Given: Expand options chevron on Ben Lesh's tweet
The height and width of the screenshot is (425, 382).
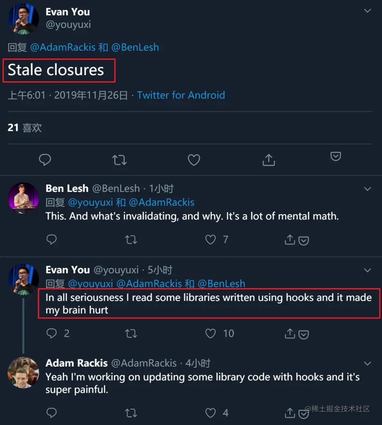Looking at the screenshot, I should pyautogui.click(x=367, y=189).
